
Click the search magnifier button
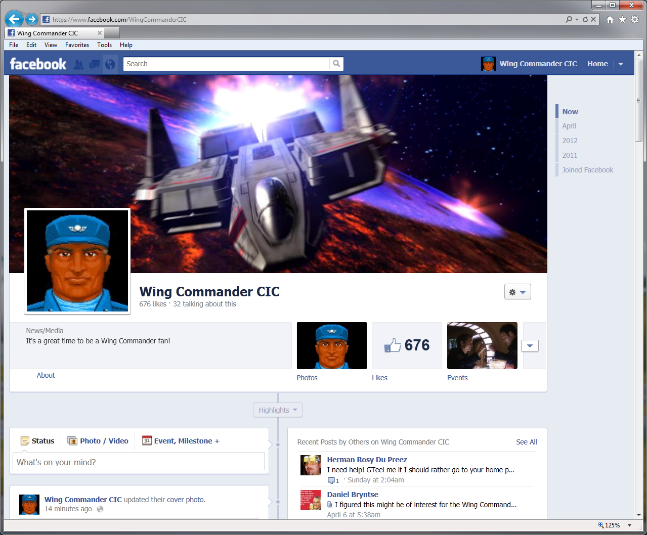tap(336, 64)
